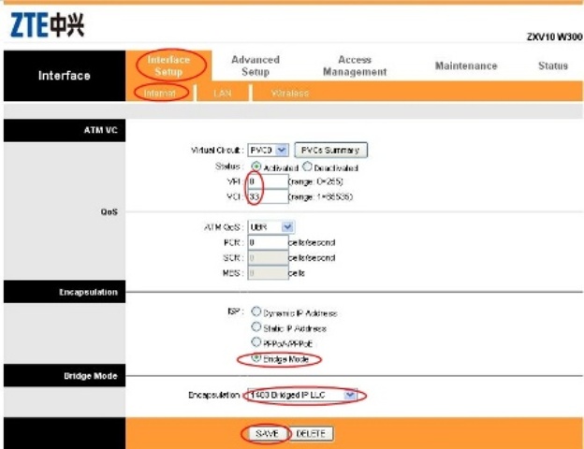This screenshot has height=449, width=584.
Task: Click the black Interface heading in the sidebar
Action: [x=65, y=76]
